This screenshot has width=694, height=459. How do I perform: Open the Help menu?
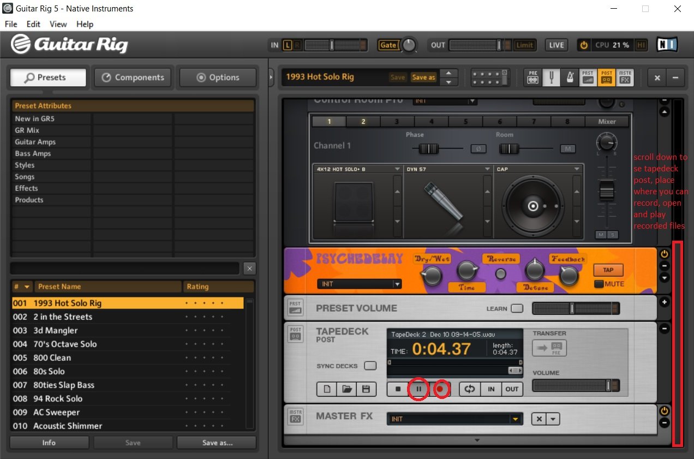[x=85, y=24]
